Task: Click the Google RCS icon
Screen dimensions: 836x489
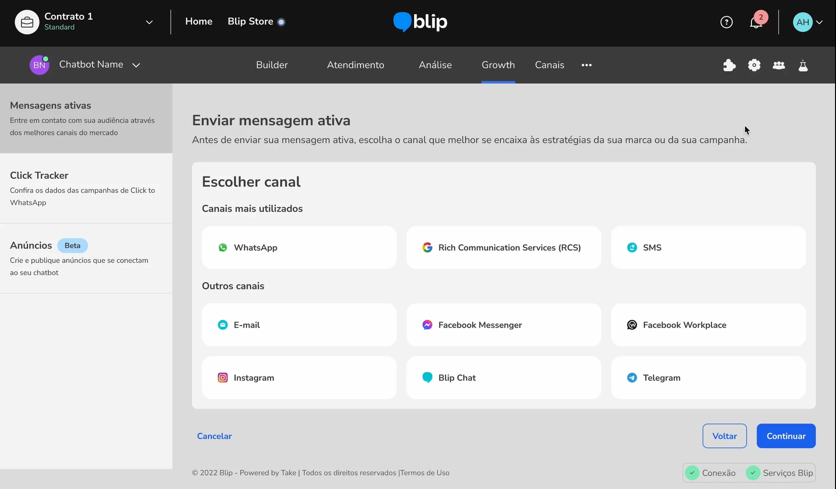Action: 428,247
